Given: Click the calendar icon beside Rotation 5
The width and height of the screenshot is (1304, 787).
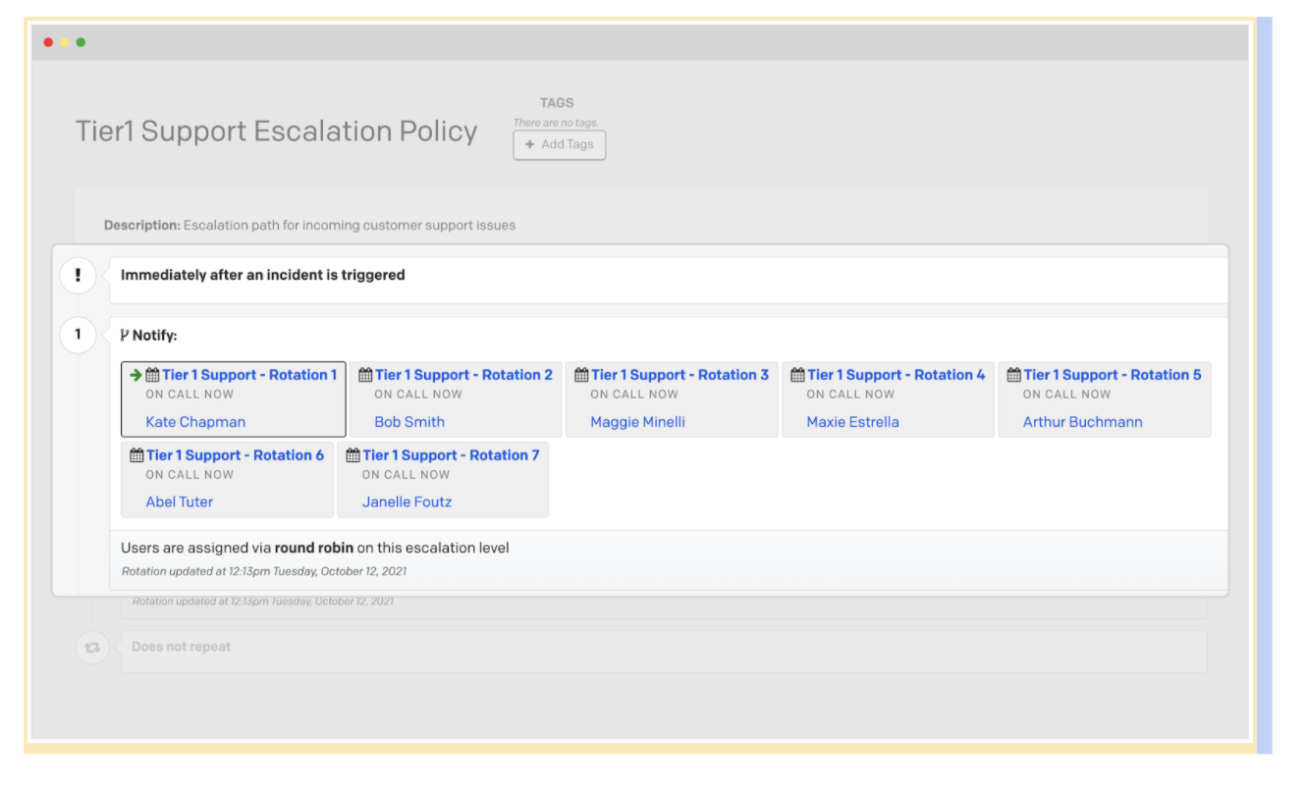Looking at the screenshot, I should 1013,375.
